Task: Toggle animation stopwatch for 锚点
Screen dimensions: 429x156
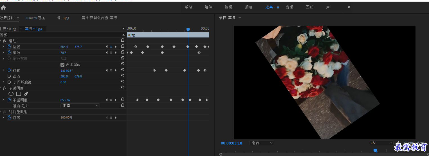Action: pyautogui.click(x=9, y=76)
